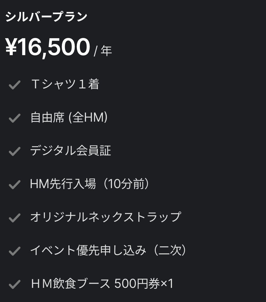
Task: Select the オリジナルネックストラップ benefit text
Action: pos(106,217)
